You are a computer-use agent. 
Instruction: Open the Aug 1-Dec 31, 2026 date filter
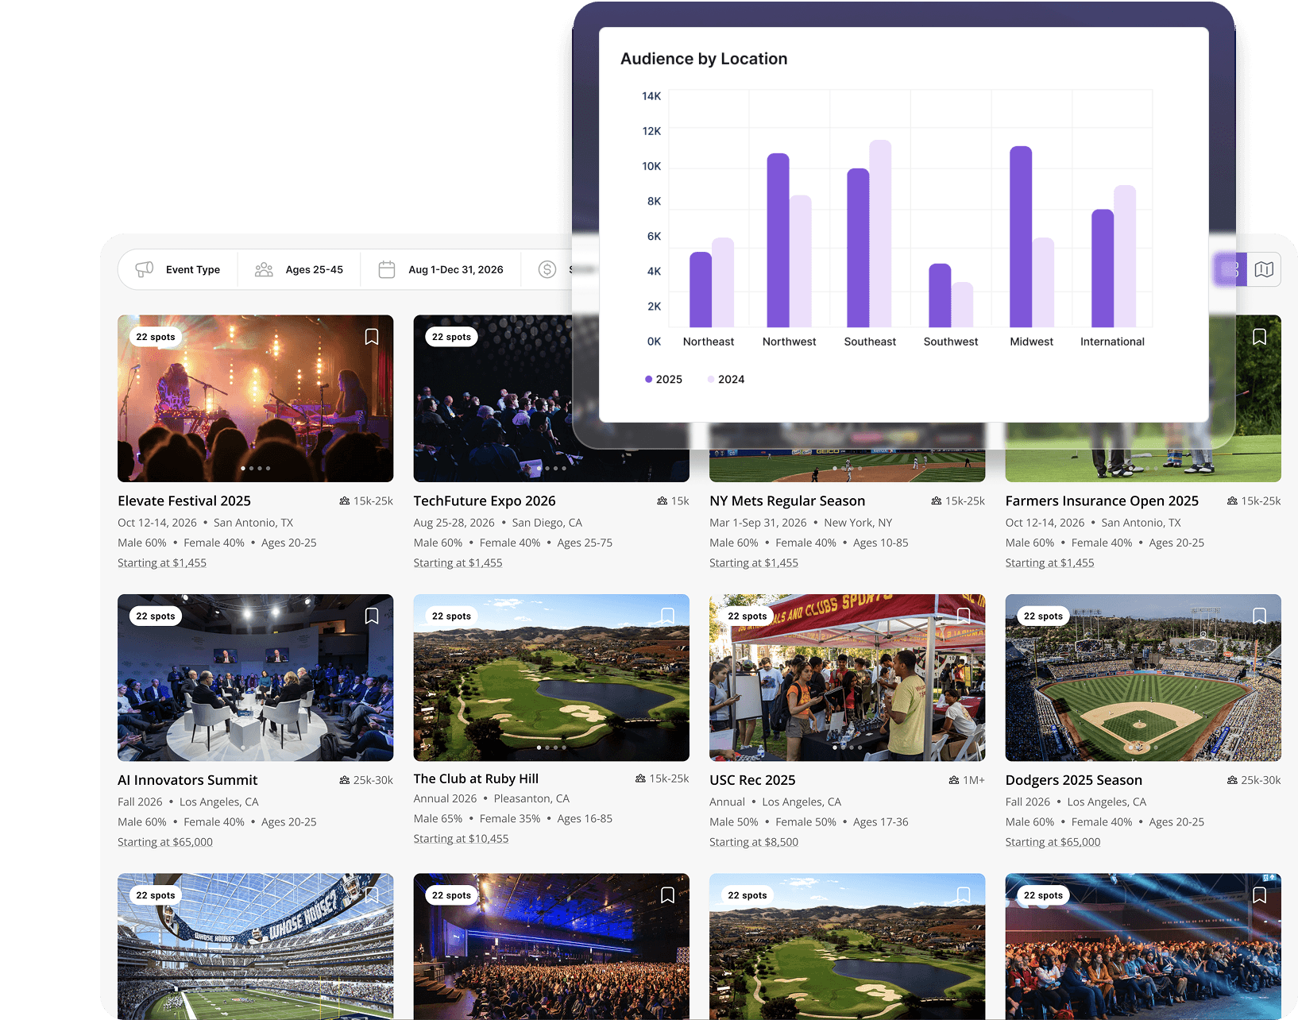tap(441, 270)
